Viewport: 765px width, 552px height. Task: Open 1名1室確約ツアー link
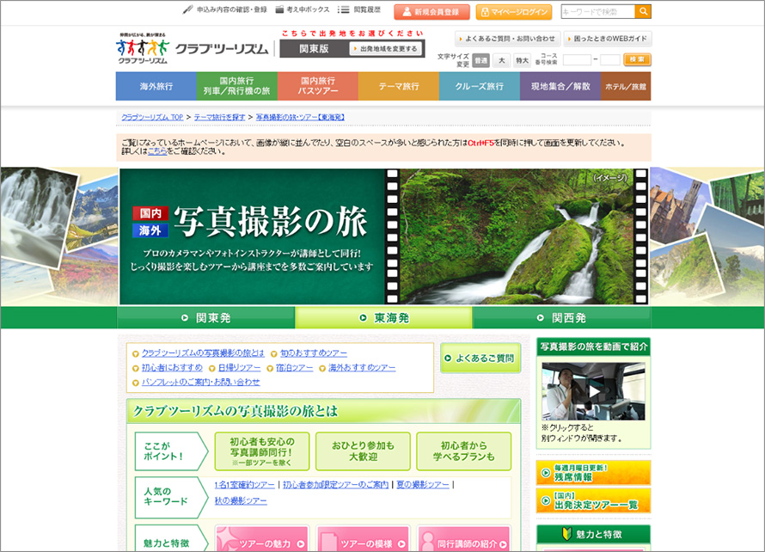coord(244,485)
